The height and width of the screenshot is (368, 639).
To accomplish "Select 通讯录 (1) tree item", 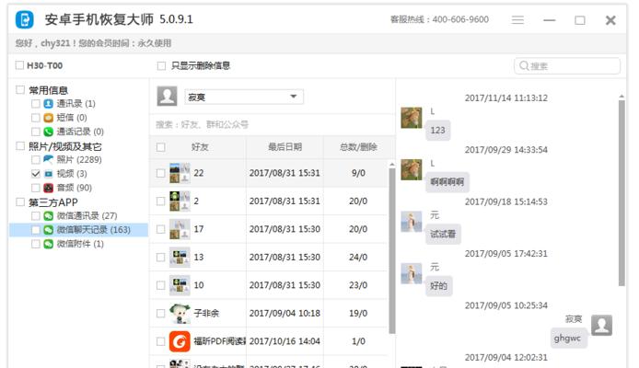I will click(x=76, y=103).
